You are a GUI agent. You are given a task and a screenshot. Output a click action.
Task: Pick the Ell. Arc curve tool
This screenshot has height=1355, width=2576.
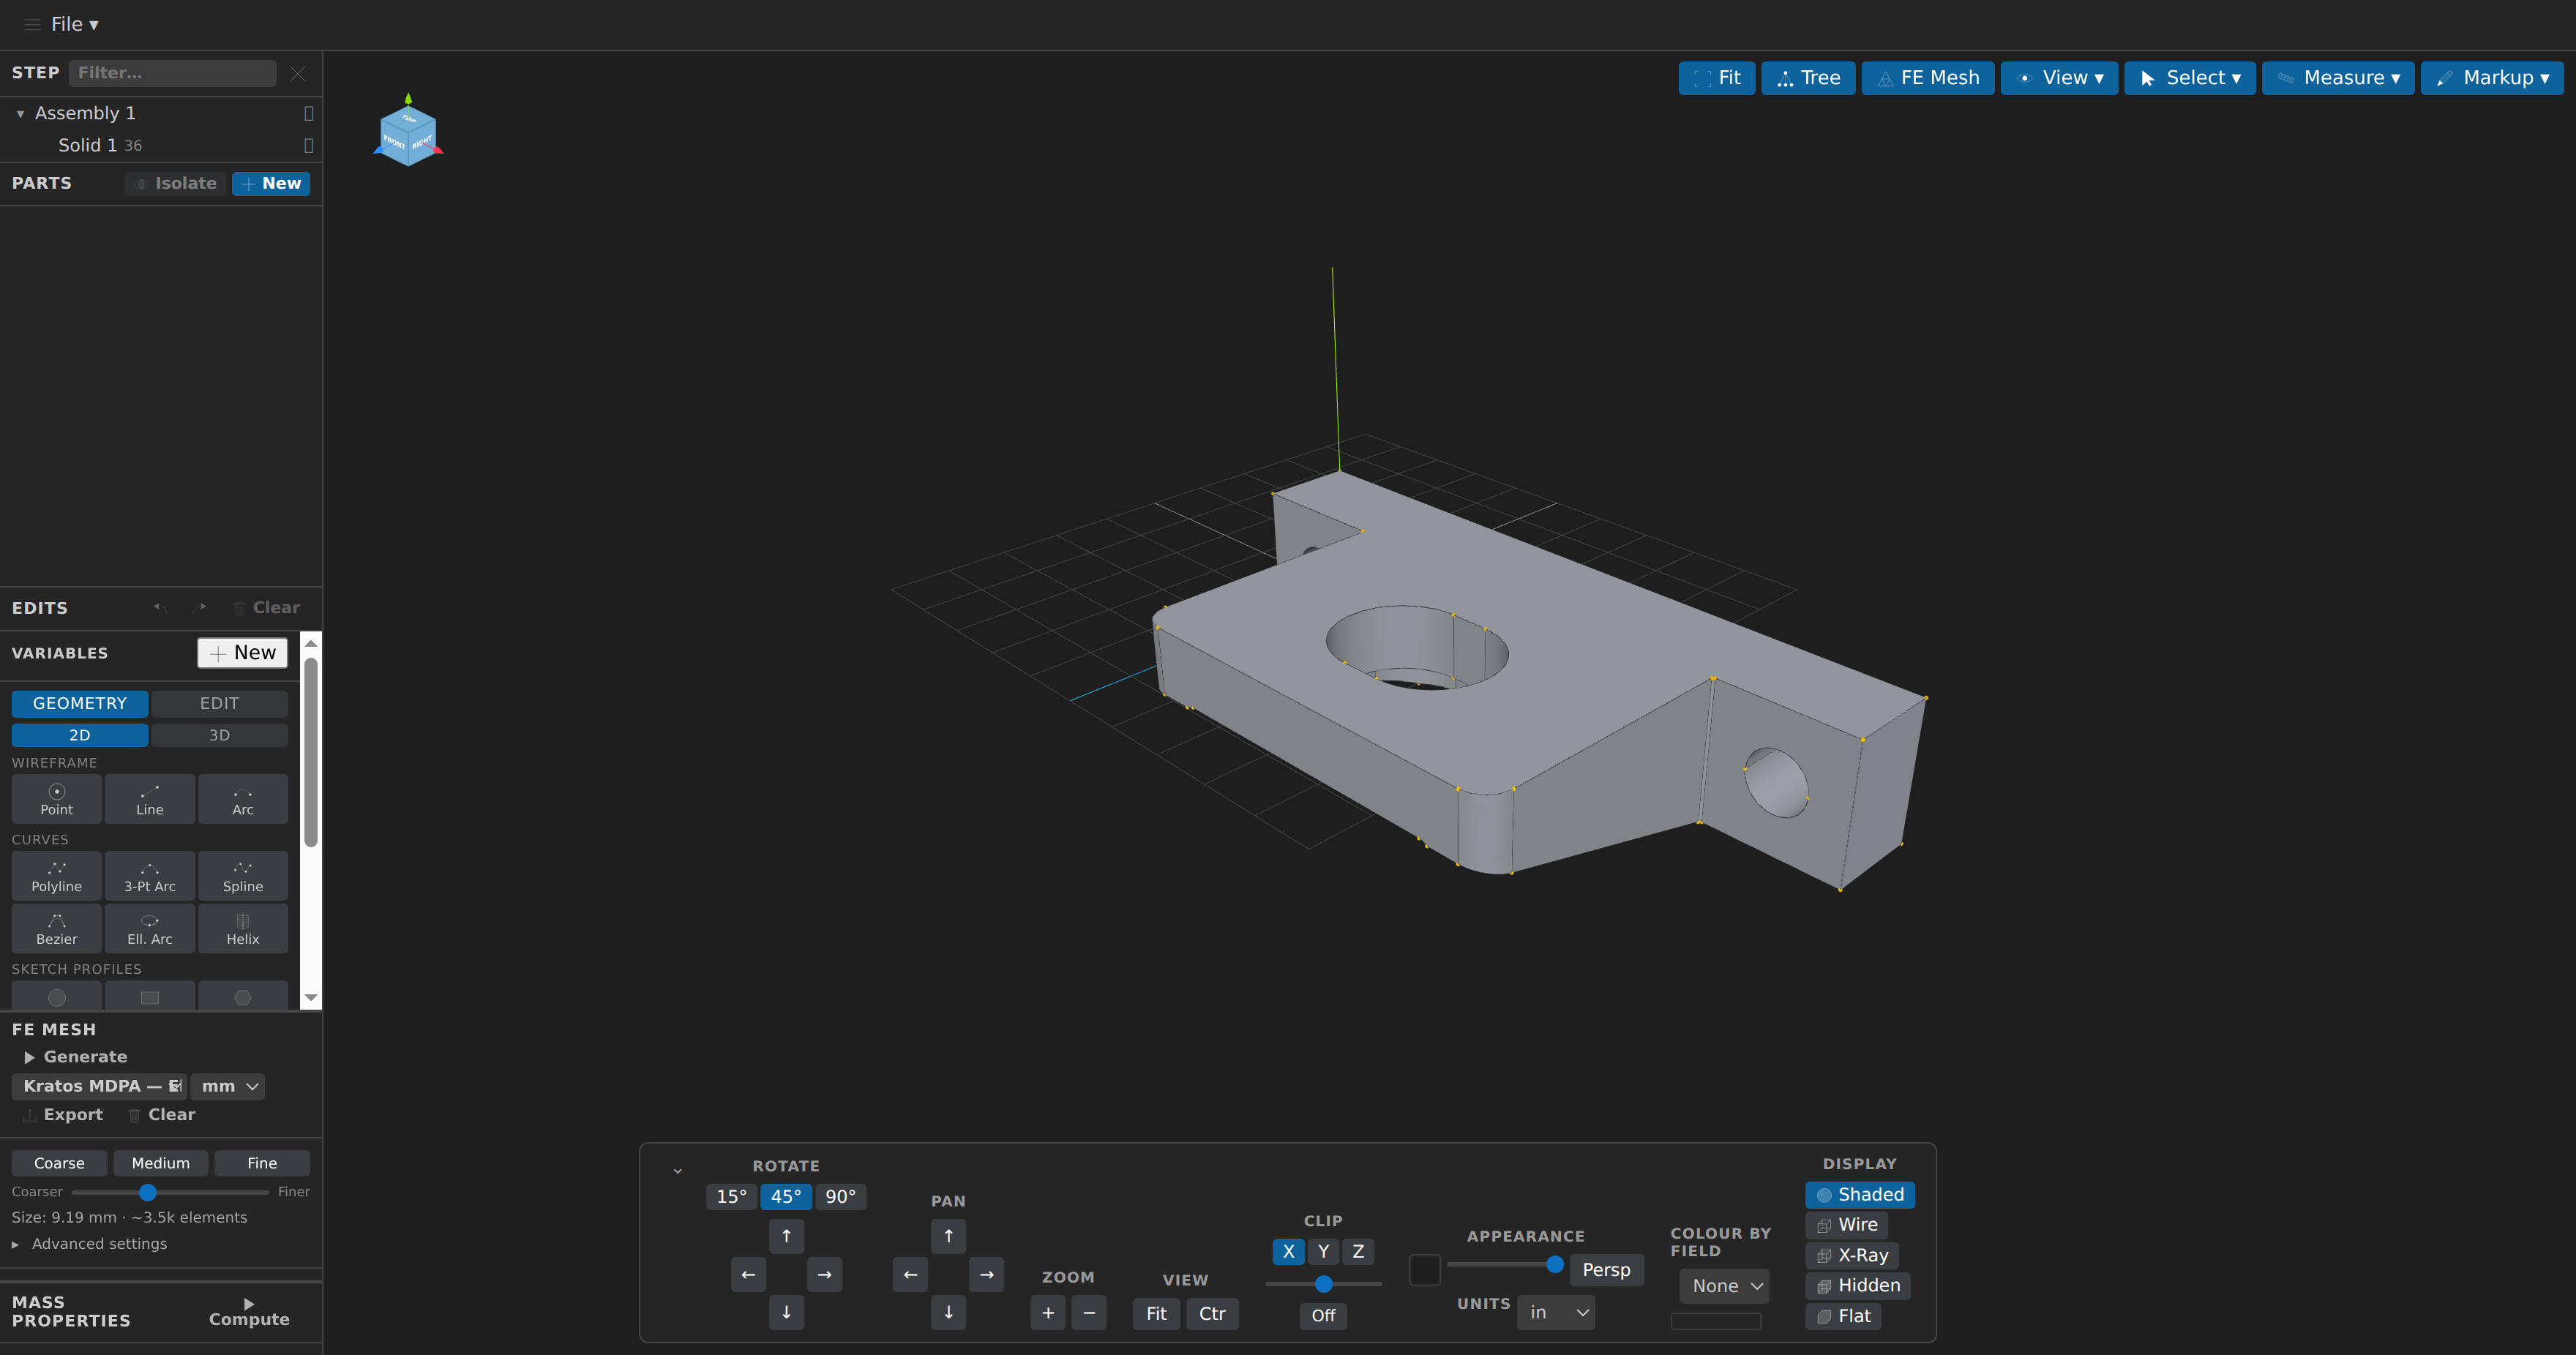point(150,928)
